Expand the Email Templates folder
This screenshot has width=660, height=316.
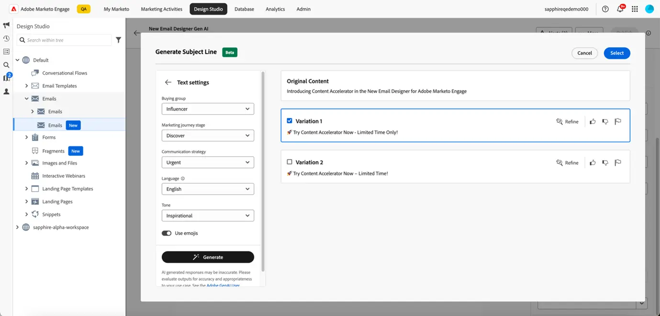pyautogui.click(x=27, y=86)
